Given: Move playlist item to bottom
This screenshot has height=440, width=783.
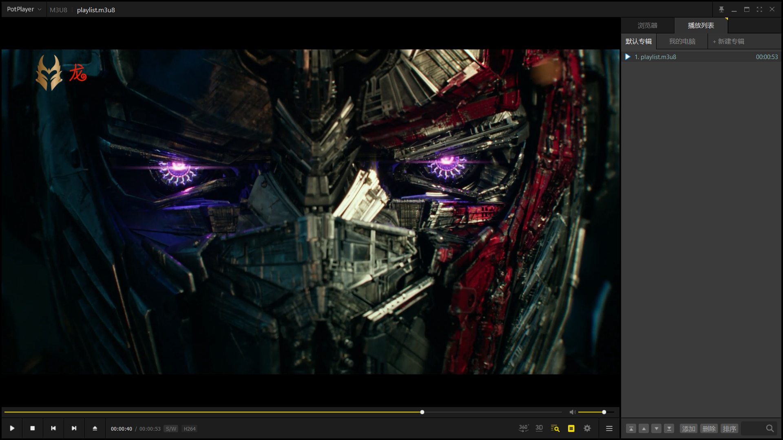Looking at the screenshot, I should point(669,429).
